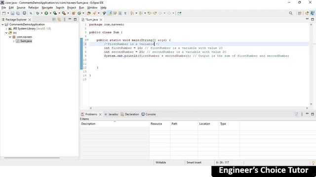Image resolution: width=316 pixels, height=177 pixels.
Task: Click the Last Edit Location icon
Action: click(150, 13)
